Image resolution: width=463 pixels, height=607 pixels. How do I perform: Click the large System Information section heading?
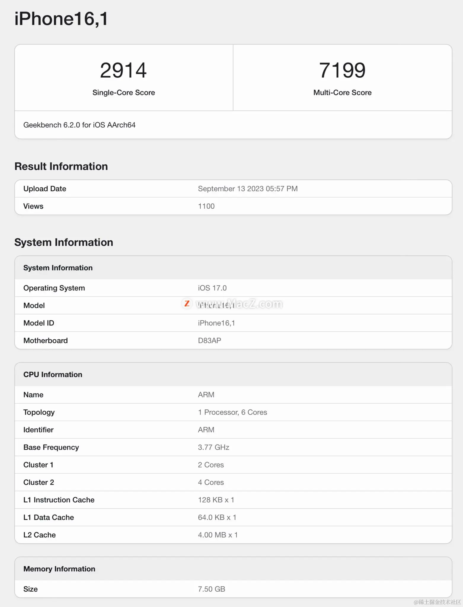point(64,242)
